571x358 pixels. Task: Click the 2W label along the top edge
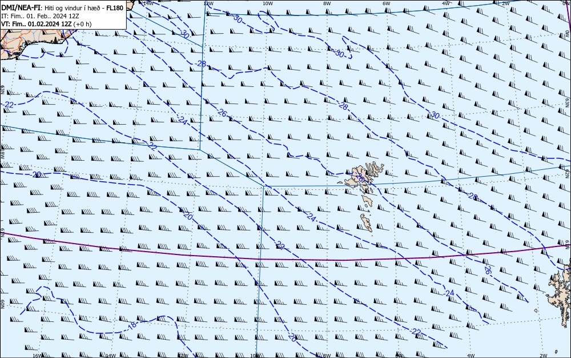point(505,3)
